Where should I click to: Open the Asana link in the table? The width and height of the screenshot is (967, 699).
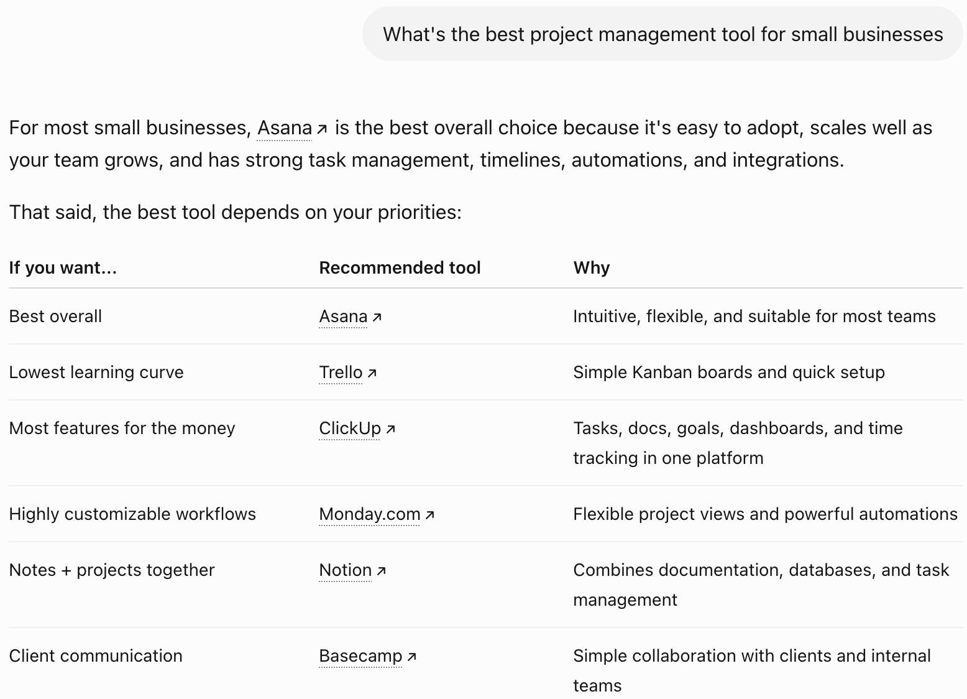click(343, 317)
